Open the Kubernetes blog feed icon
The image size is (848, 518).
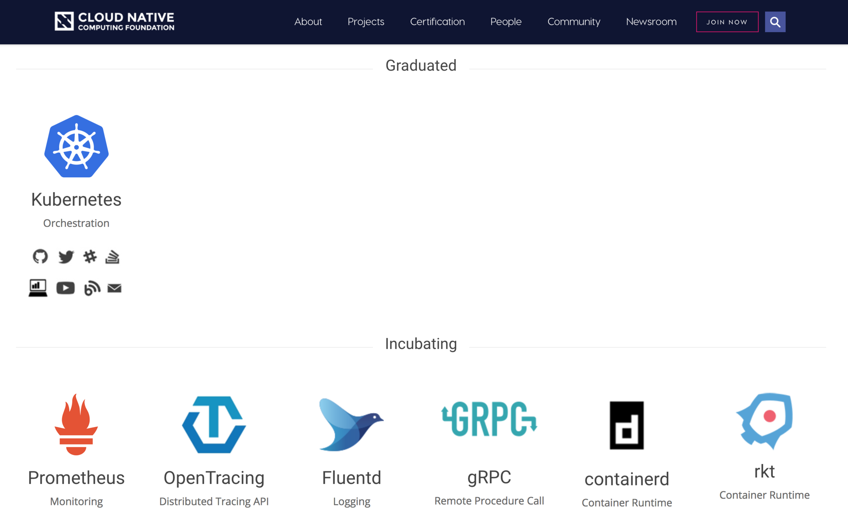point(92,288)
